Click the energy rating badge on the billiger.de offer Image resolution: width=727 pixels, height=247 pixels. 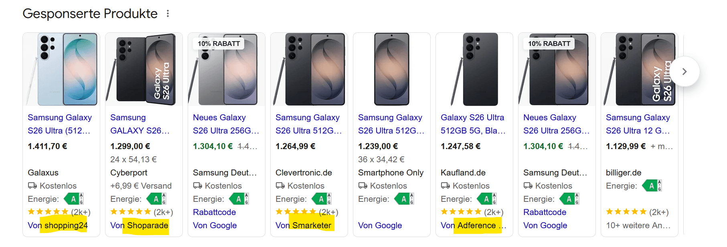(652, 185)
